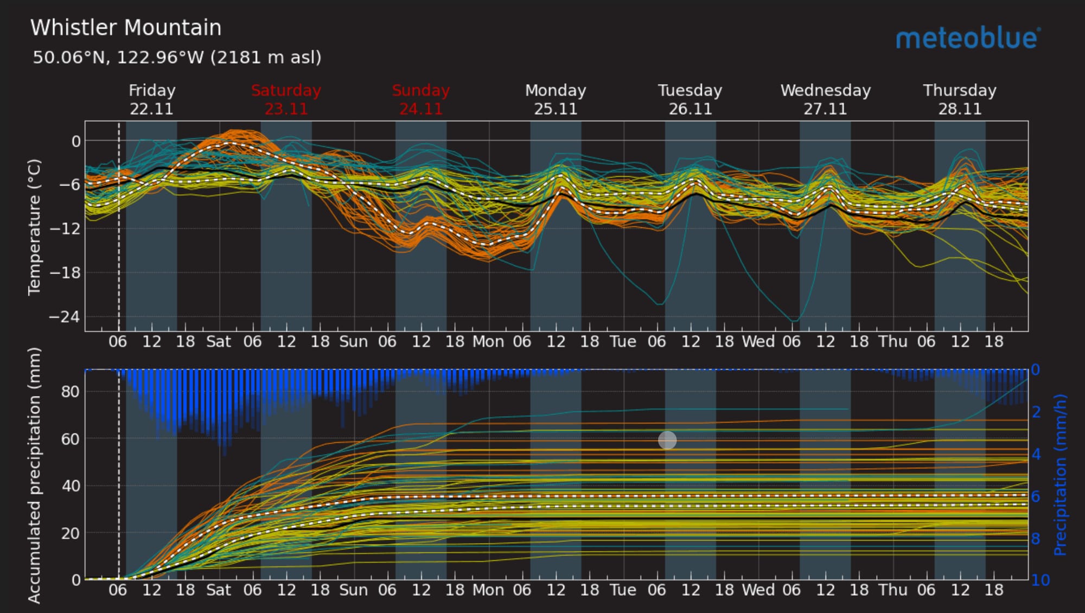Click the meteoblue logo

point(967,39)
